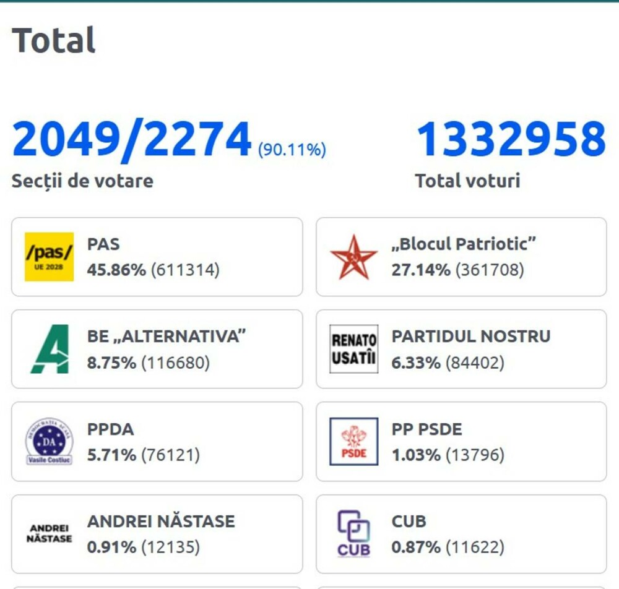The image size is (619, 589).
Task: Click the red star Blocul Patriotic logo
Action: [353, 257]
